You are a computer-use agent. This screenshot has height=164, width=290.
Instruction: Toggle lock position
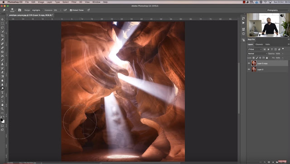pos(260,58)
